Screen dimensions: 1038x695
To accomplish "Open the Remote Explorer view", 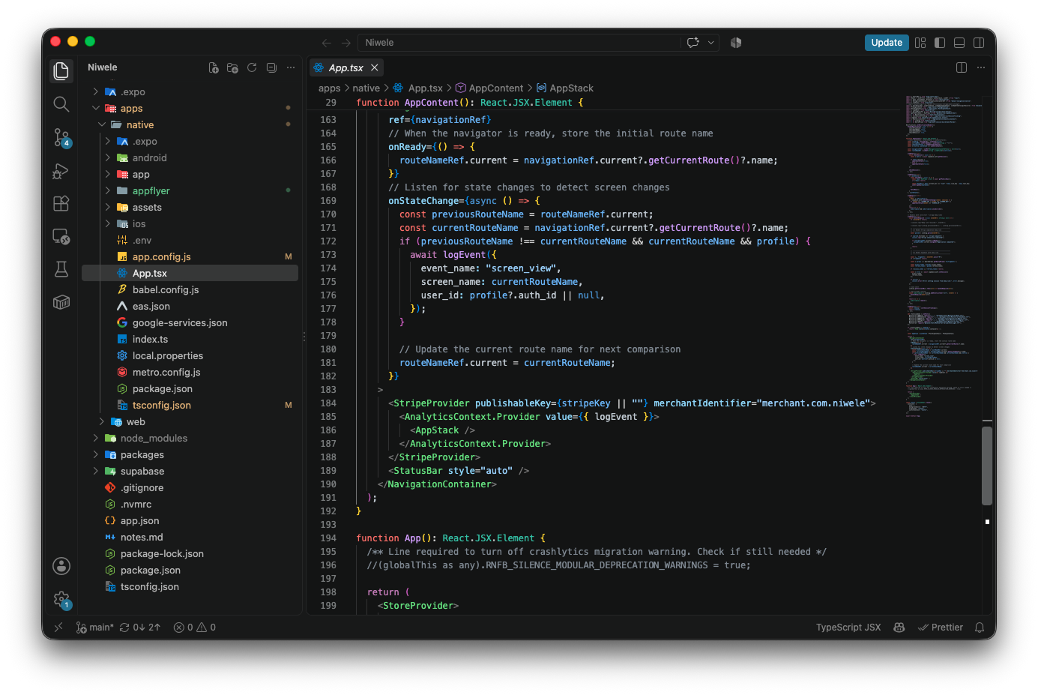I will 61,236.
